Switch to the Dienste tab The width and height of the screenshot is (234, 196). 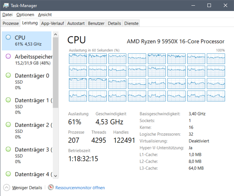point(131,23)
